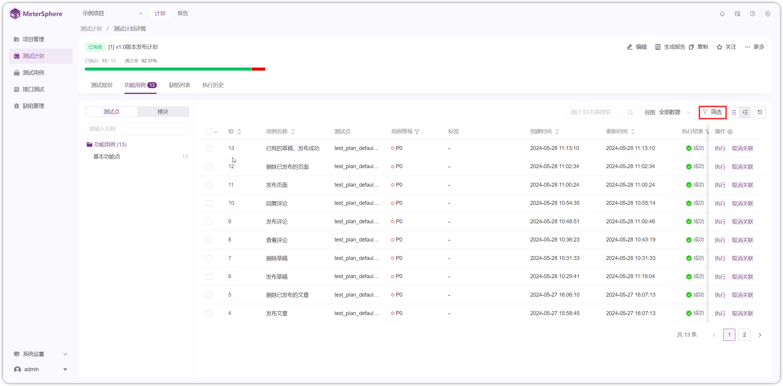Open the notifications bell icon
Screen dimensions: 783x386
(722, 14)
